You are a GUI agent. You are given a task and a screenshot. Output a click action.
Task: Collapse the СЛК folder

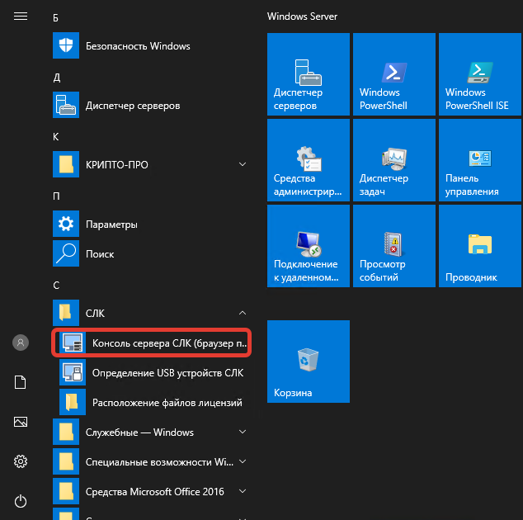(243, 314)
